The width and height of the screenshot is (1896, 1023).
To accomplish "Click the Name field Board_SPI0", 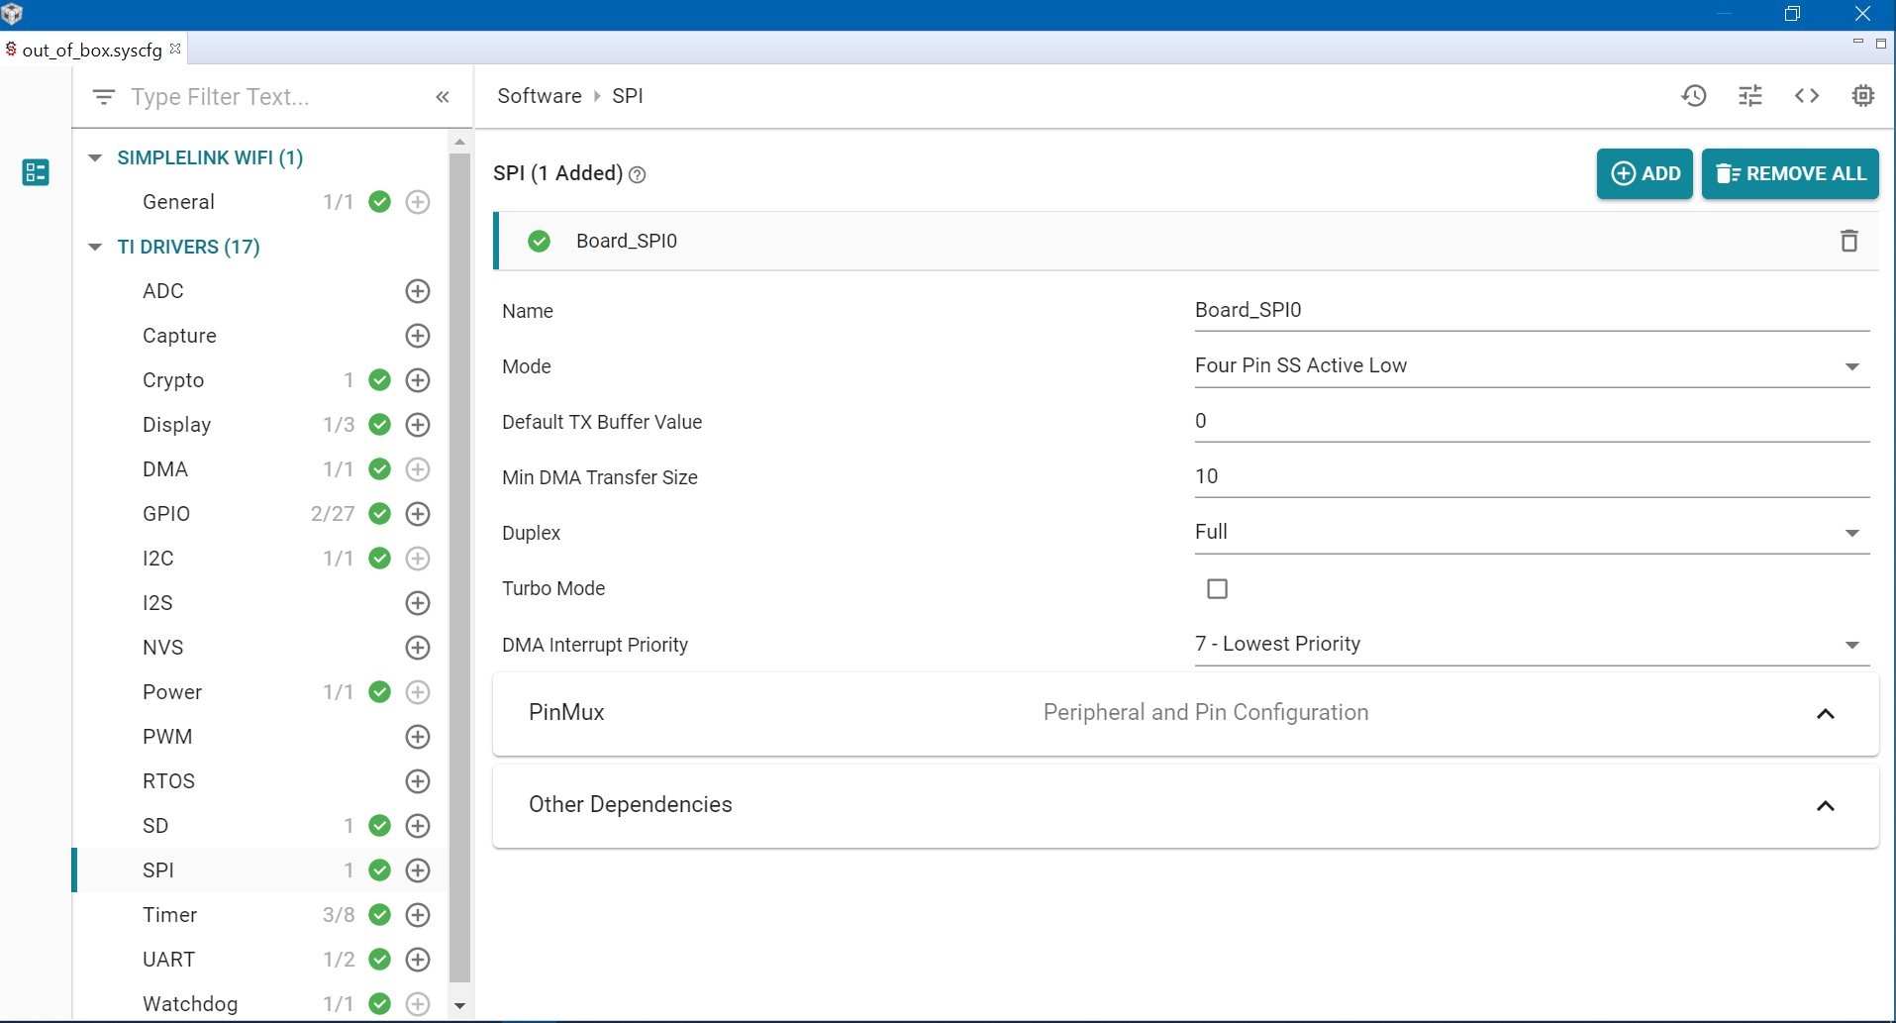I will pyautogui.click(x=1532, y=310).
